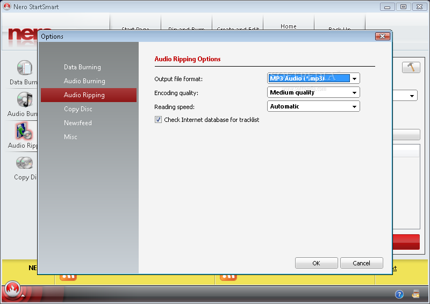
Task: Select Copy Disc in Options sidebar
Action: [x=78, y=109]
